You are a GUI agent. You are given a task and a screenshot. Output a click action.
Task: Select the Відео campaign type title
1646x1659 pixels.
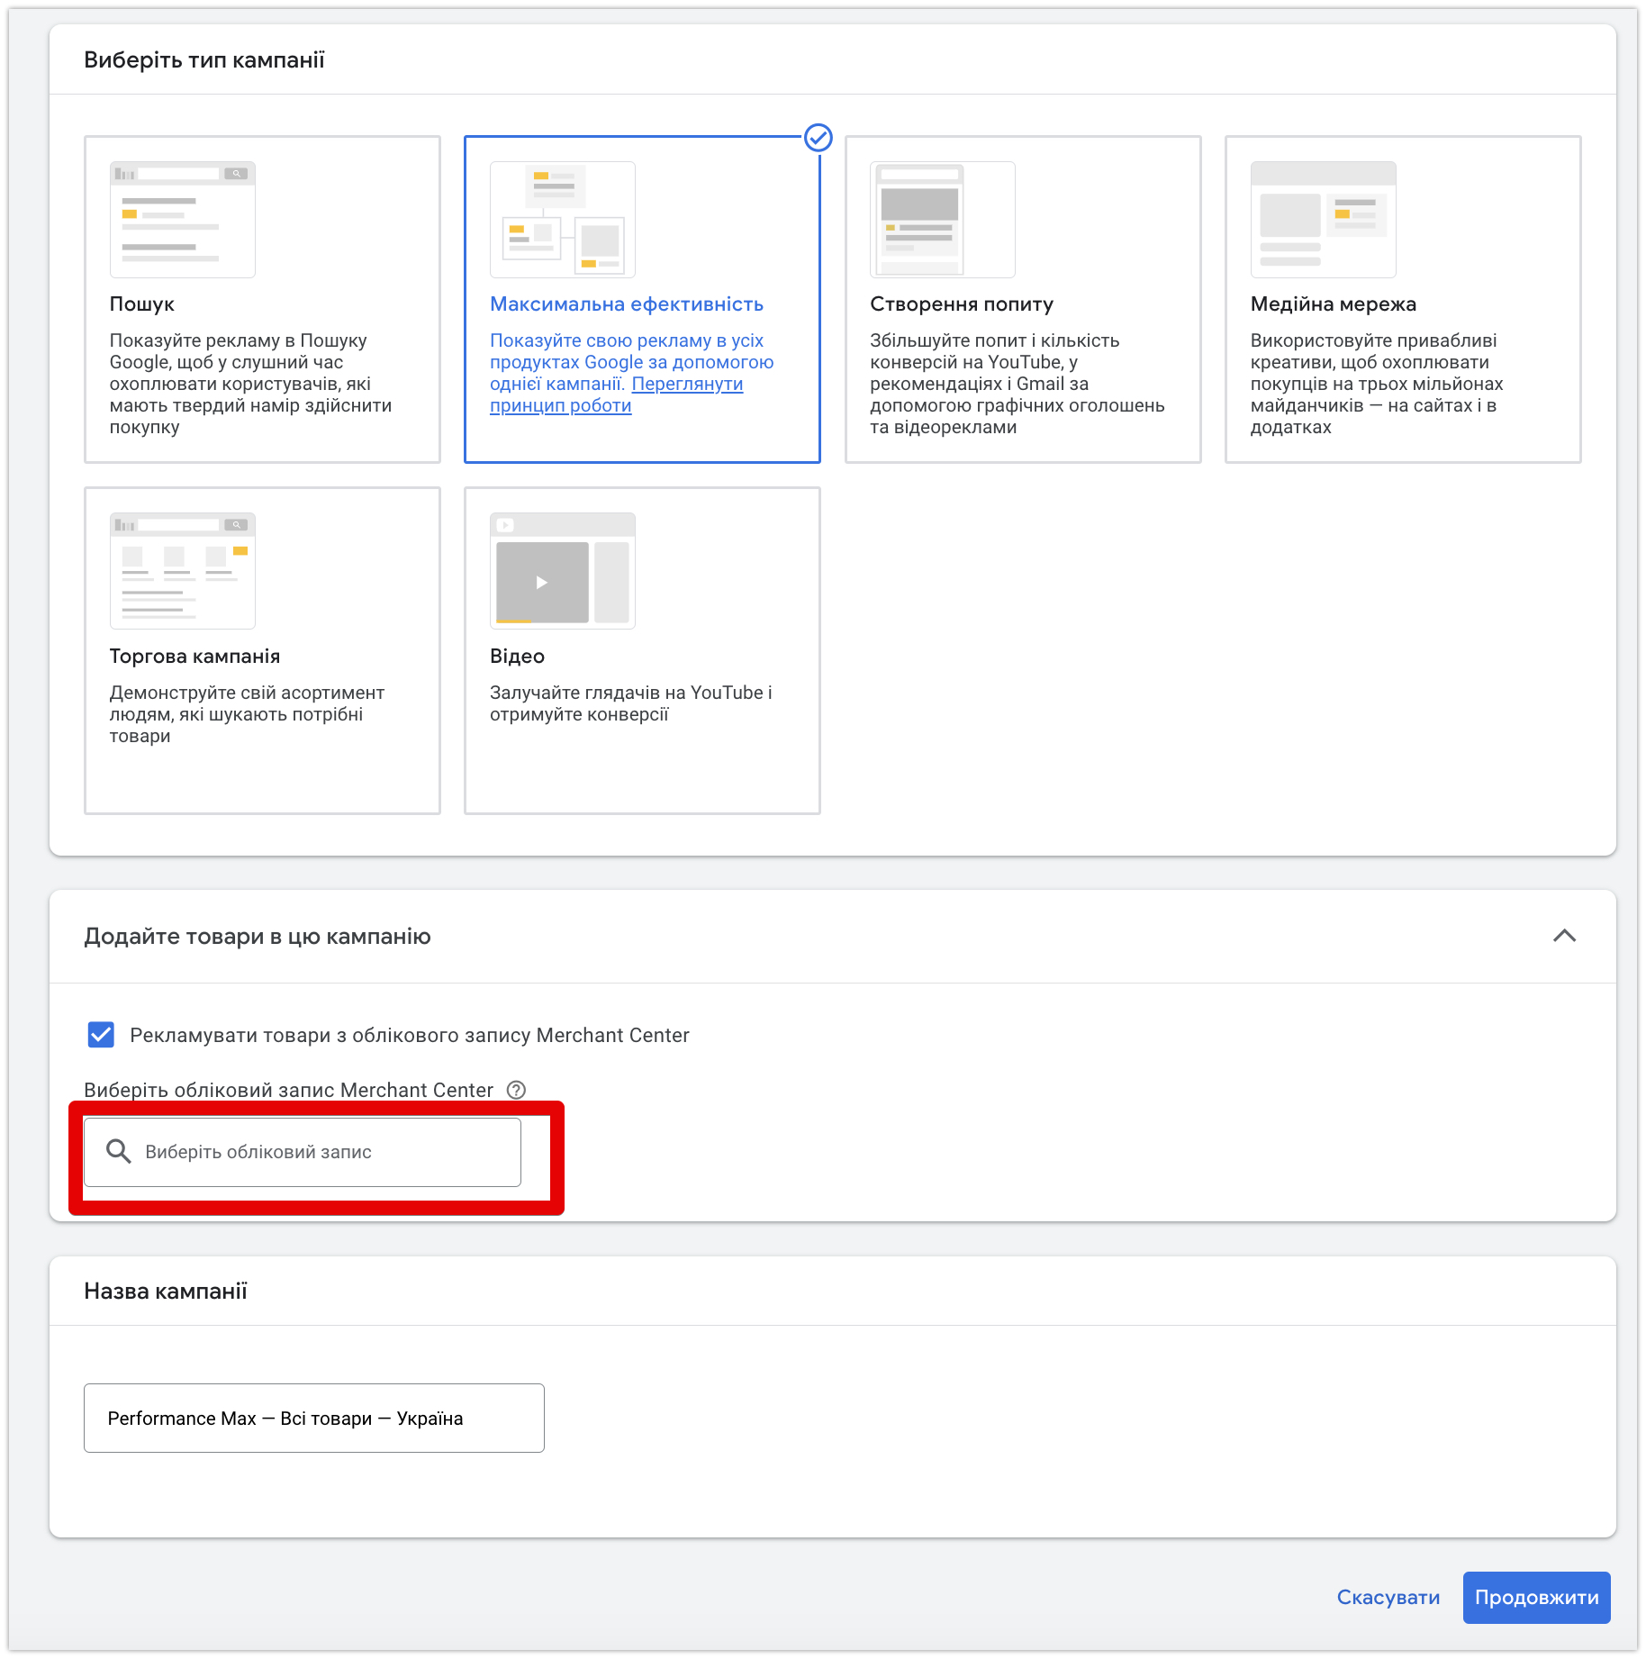point(518,656)
